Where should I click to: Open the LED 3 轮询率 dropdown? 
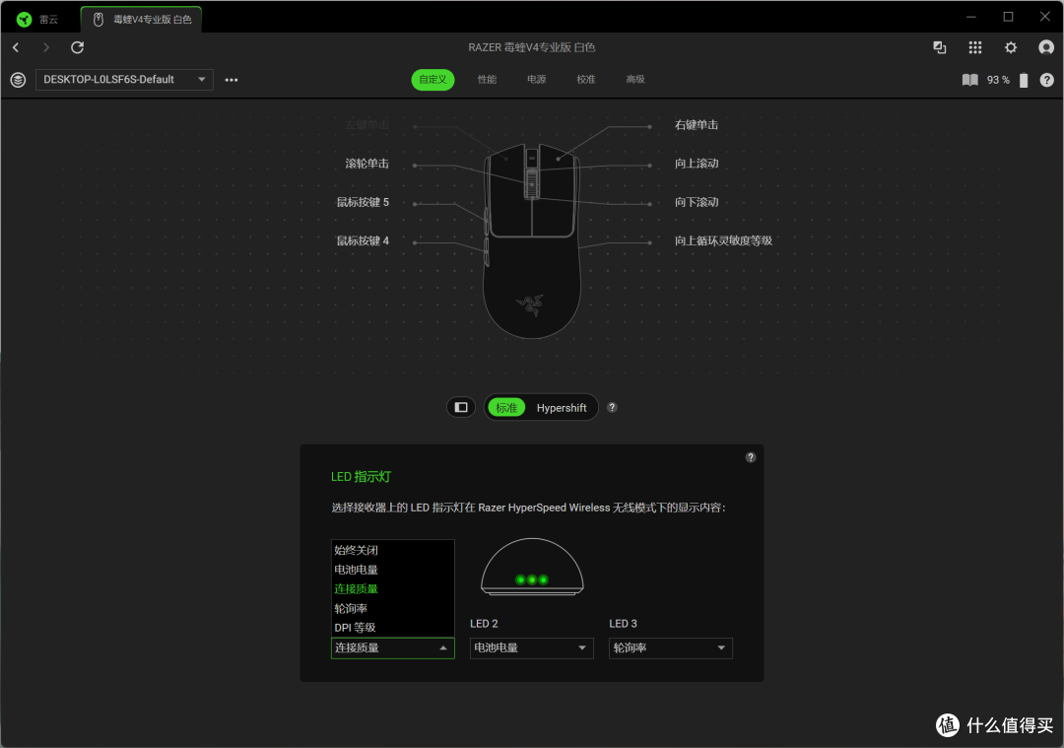671,648
